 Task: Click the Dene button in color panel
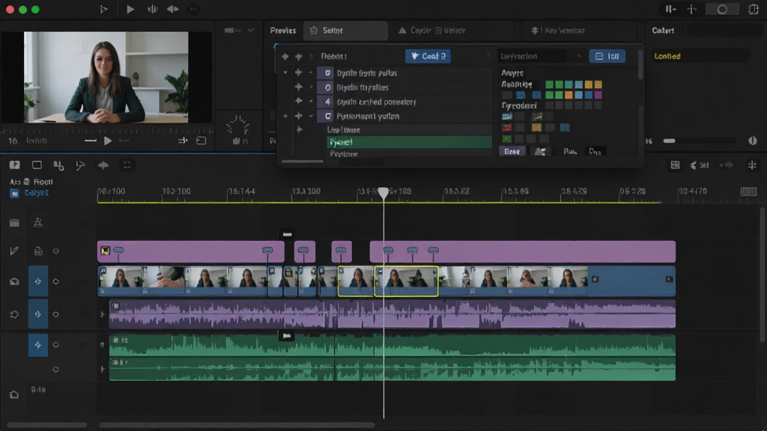[512, 151]
